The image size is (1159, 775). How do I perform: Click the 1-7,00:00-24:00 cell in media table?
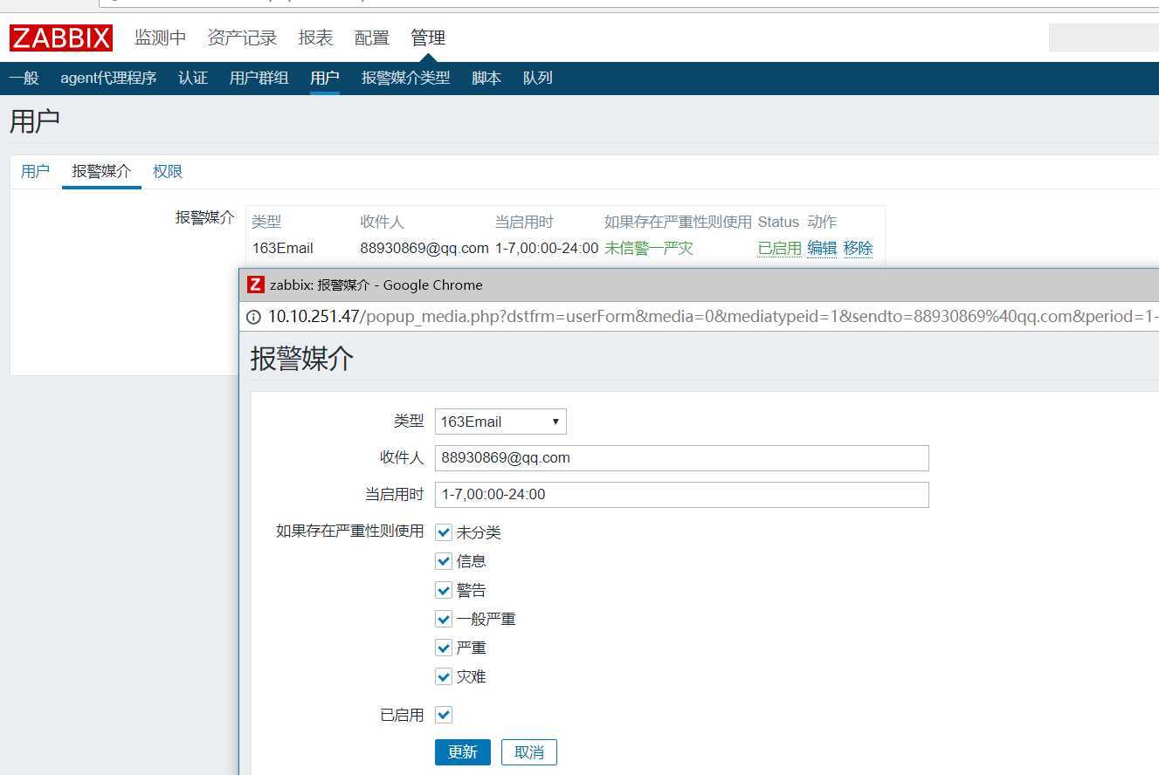547,248
